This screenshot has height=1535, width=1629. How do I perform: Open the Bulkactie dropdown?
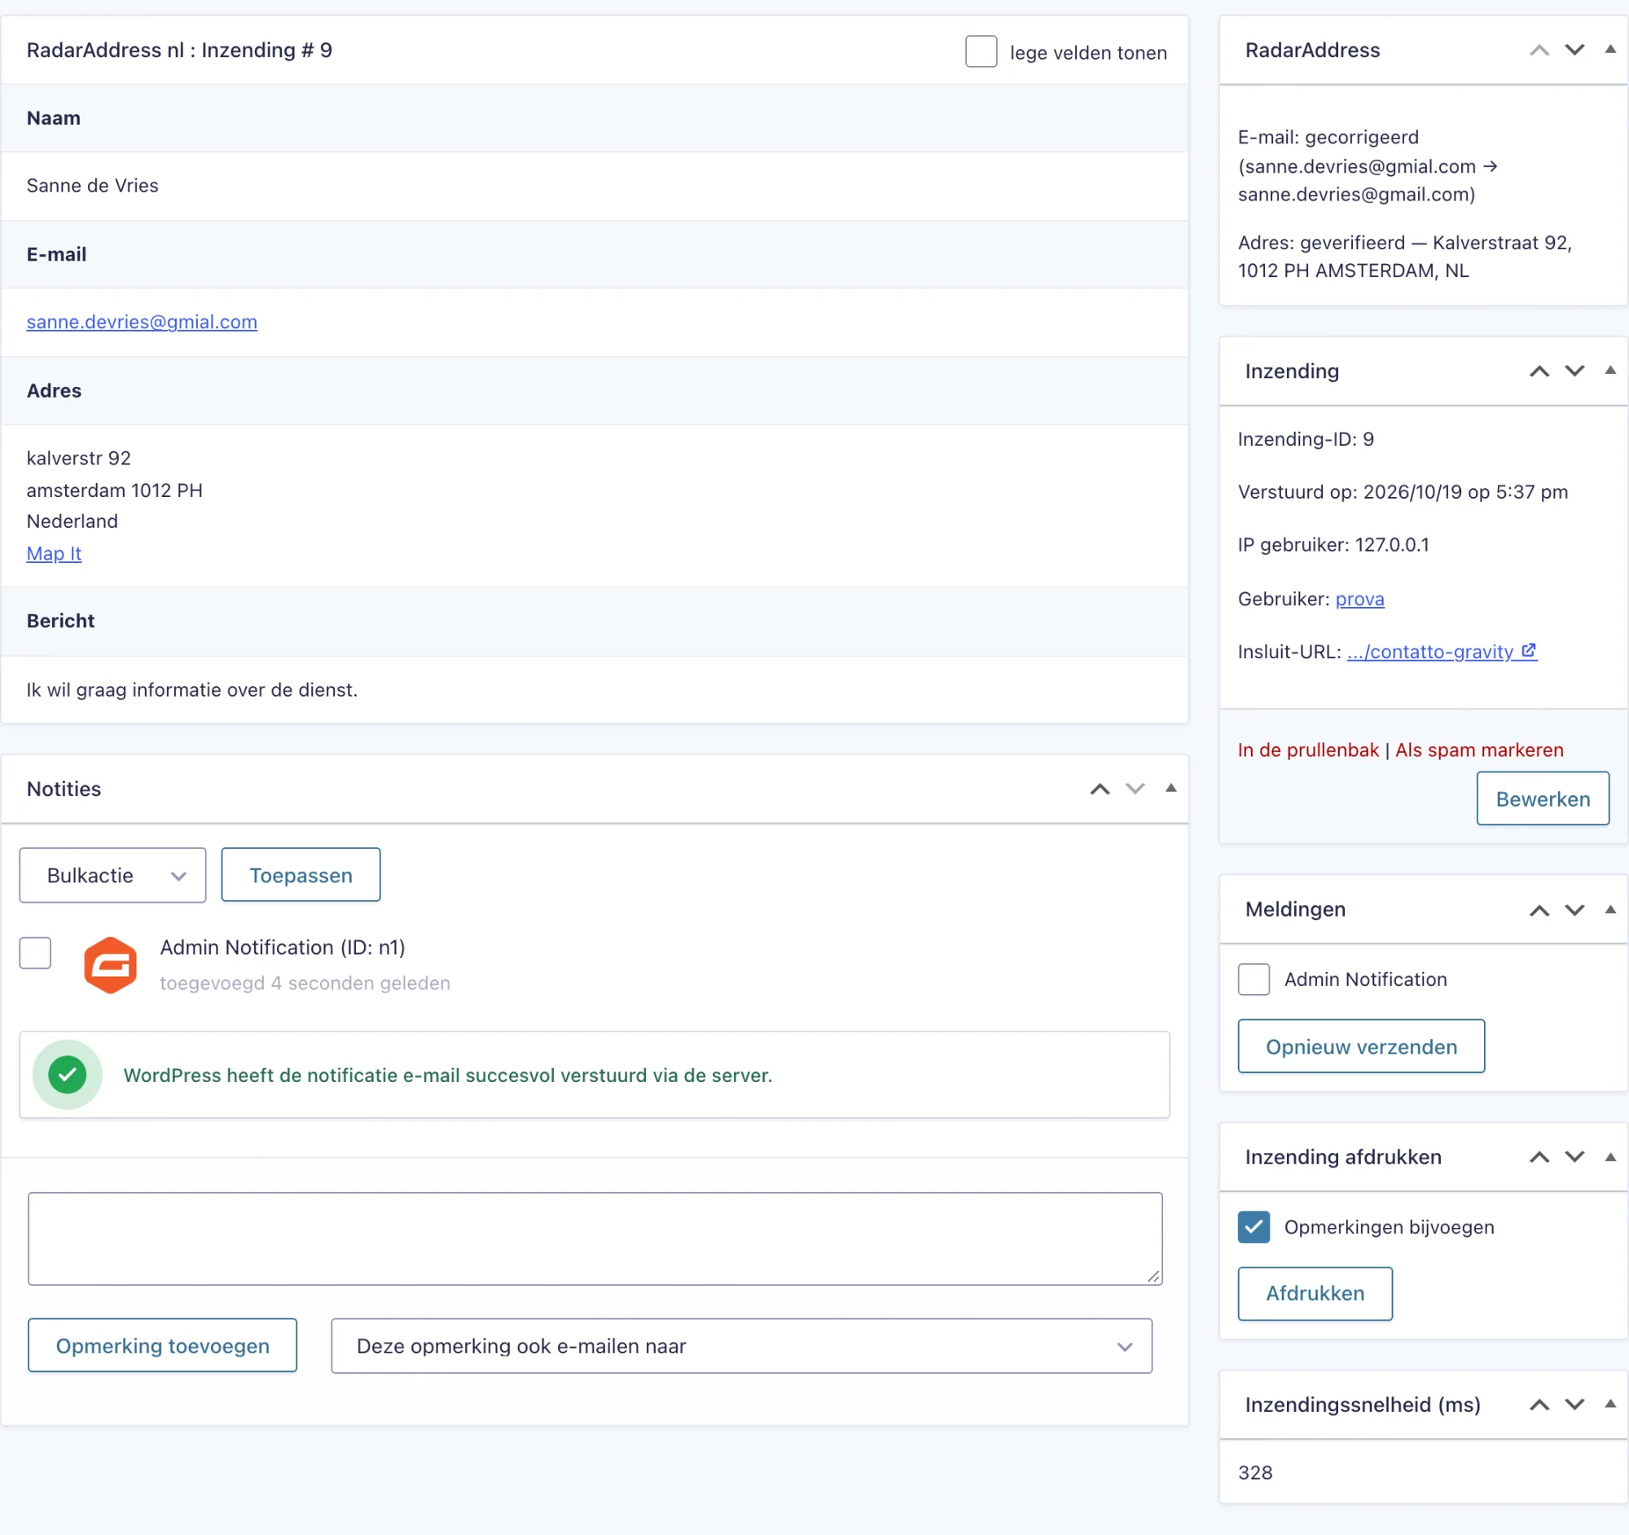pyautogui.click(x=112, y=875)
